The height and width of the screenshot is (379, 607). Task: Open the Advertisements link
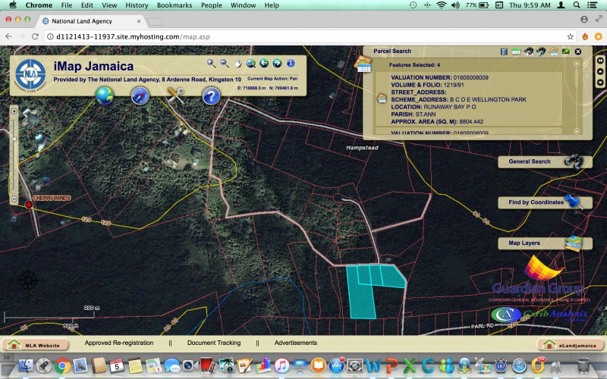296,343
